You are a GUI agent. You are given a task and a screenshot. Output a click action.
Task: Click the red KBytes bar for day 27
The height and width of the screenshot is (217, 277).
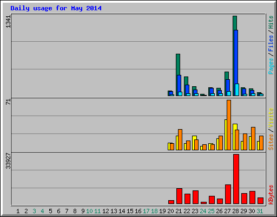pos(228,194)
